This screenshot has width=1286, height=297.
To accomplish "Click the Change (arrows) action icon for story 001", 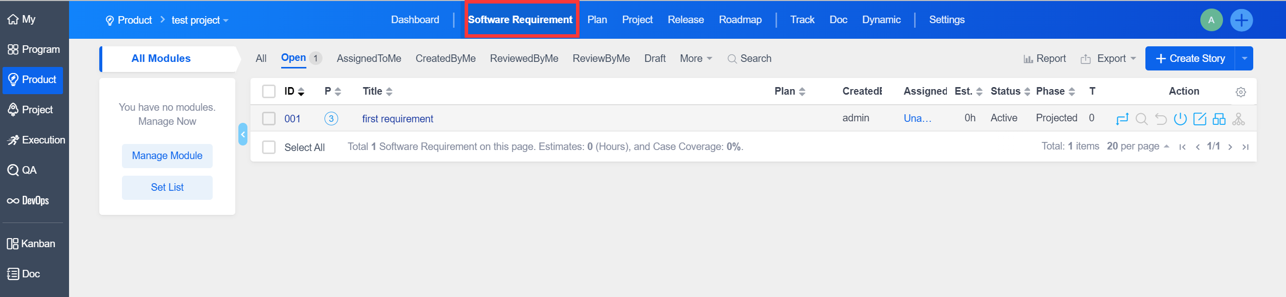I will tap(1122, 119).
